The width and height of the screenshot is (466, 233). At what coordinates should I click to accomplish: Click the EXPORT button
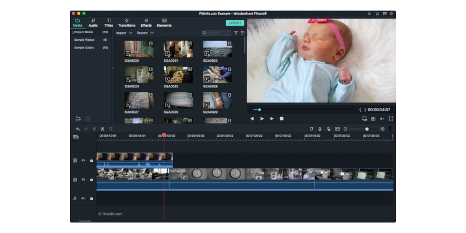(234, 23)
